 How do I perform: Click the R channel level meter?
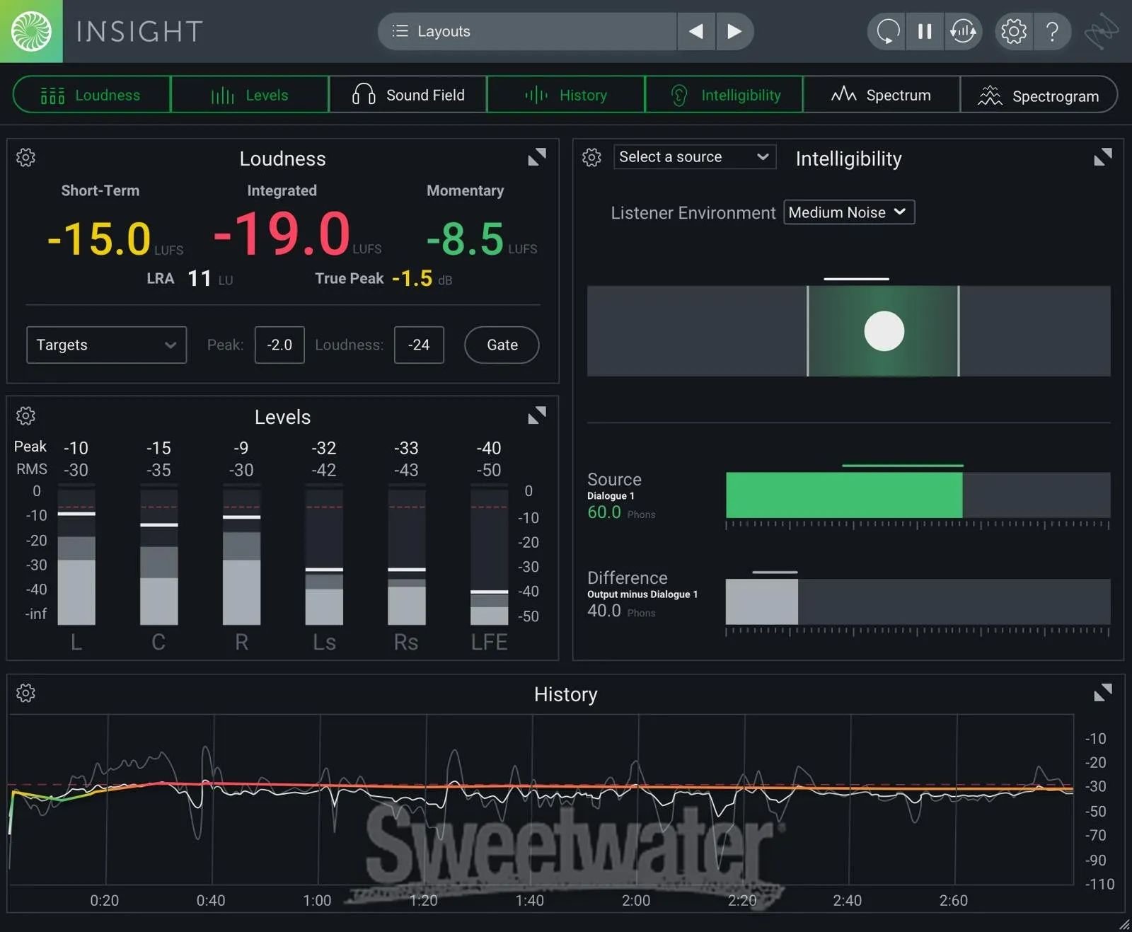pos(241,555)
